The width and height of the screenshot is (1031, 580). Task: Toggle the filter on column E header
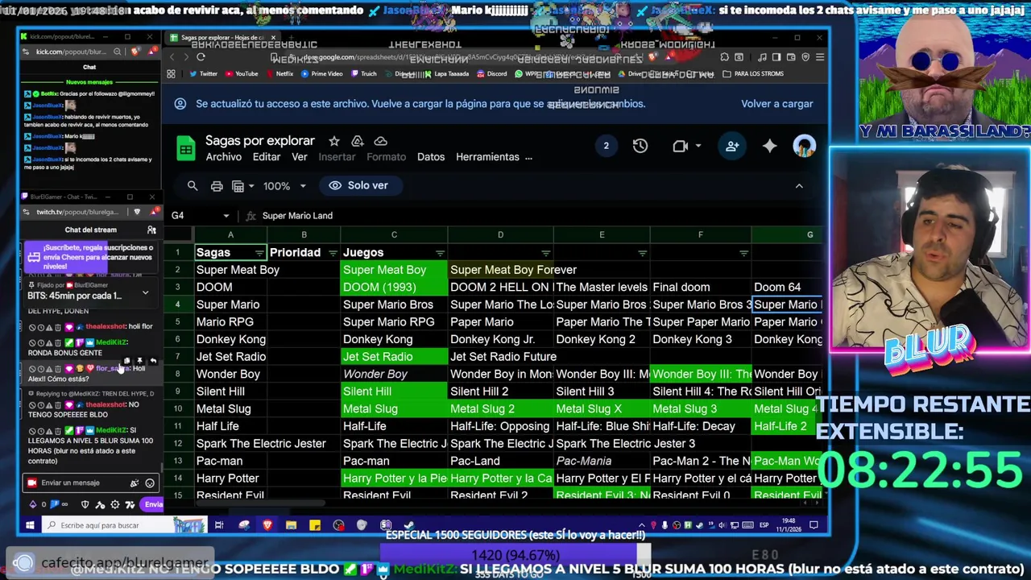tap(642, 253)
